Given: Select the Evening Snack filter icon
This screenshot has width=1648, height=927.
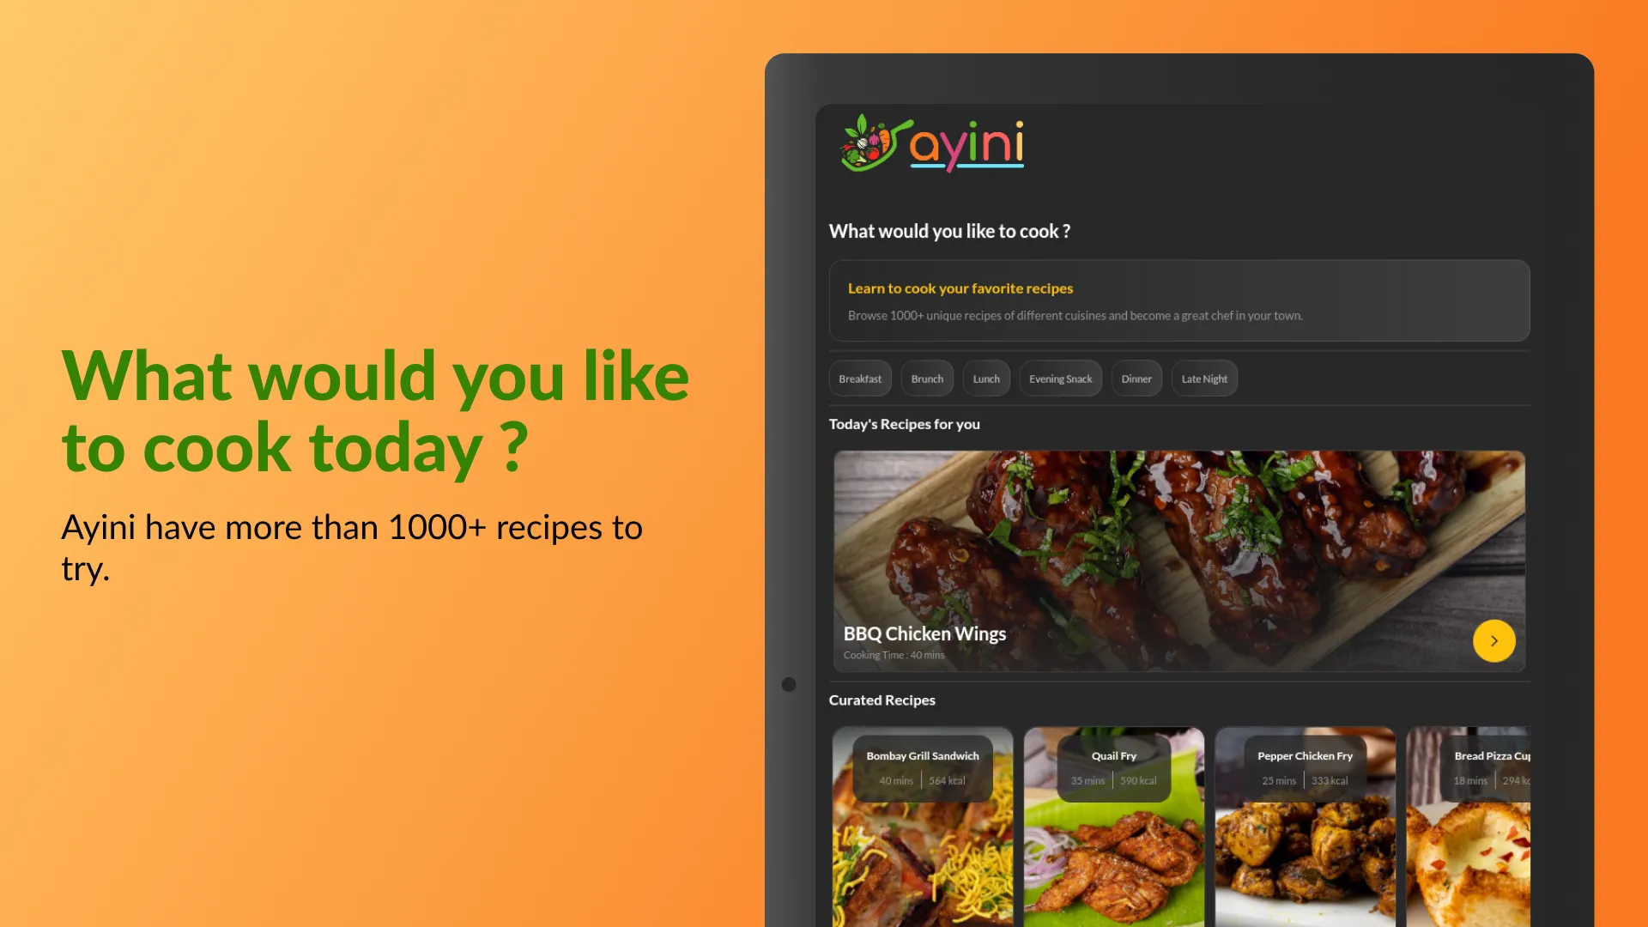Looking at the screenshot, I should click(x=1059, y=377).
